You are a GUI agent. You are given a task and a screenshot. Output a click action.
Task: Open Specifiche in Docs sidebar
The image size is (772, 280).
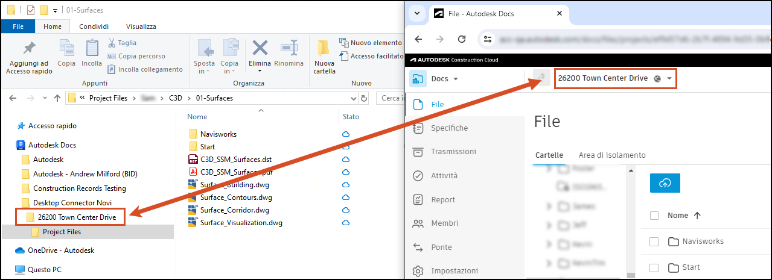click(x=450, y=128)
